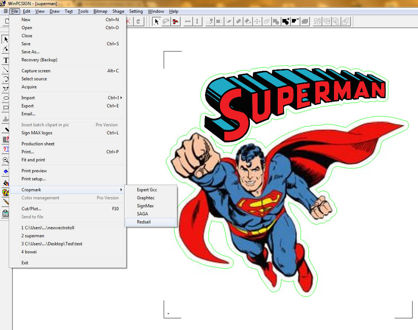Viewport: 418px width, 330px height.
Task: Pick the Rectangle drawing tool
Action: pyautogui.click(x=5, y=108)
